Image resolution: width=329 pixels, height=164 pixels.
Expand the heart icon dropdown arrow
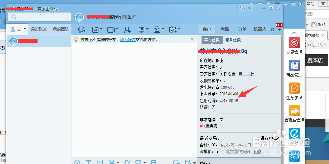[144, 163]
